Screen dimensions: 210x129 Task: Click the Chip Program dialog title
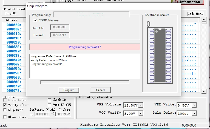pyautogui.click(x=37, y=6)
